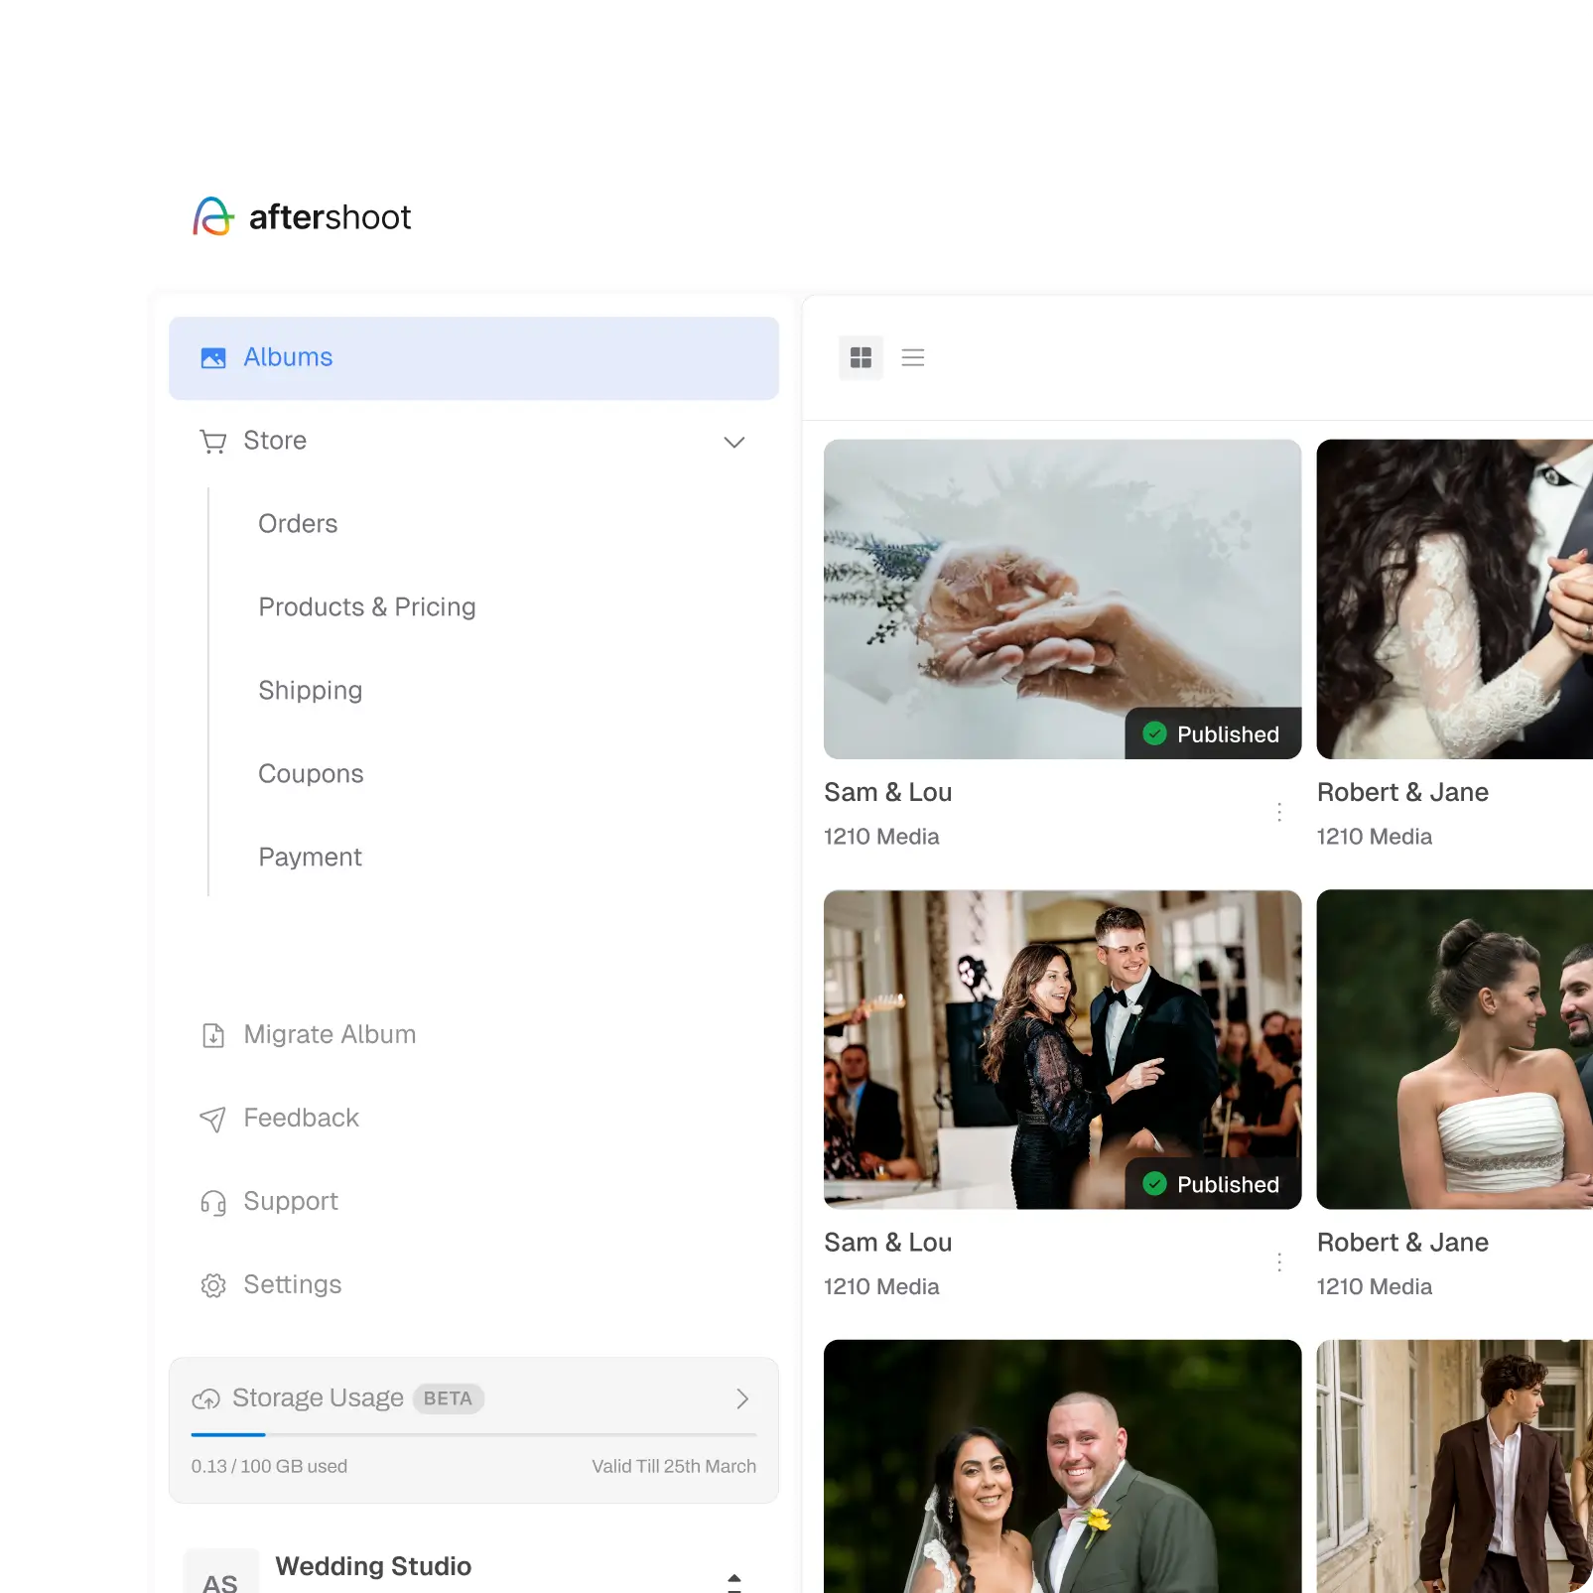The width and height of the screenshot is (1593, 1593).
Task: Click the Support headset icon
Action: click(x=213, y=1203)
